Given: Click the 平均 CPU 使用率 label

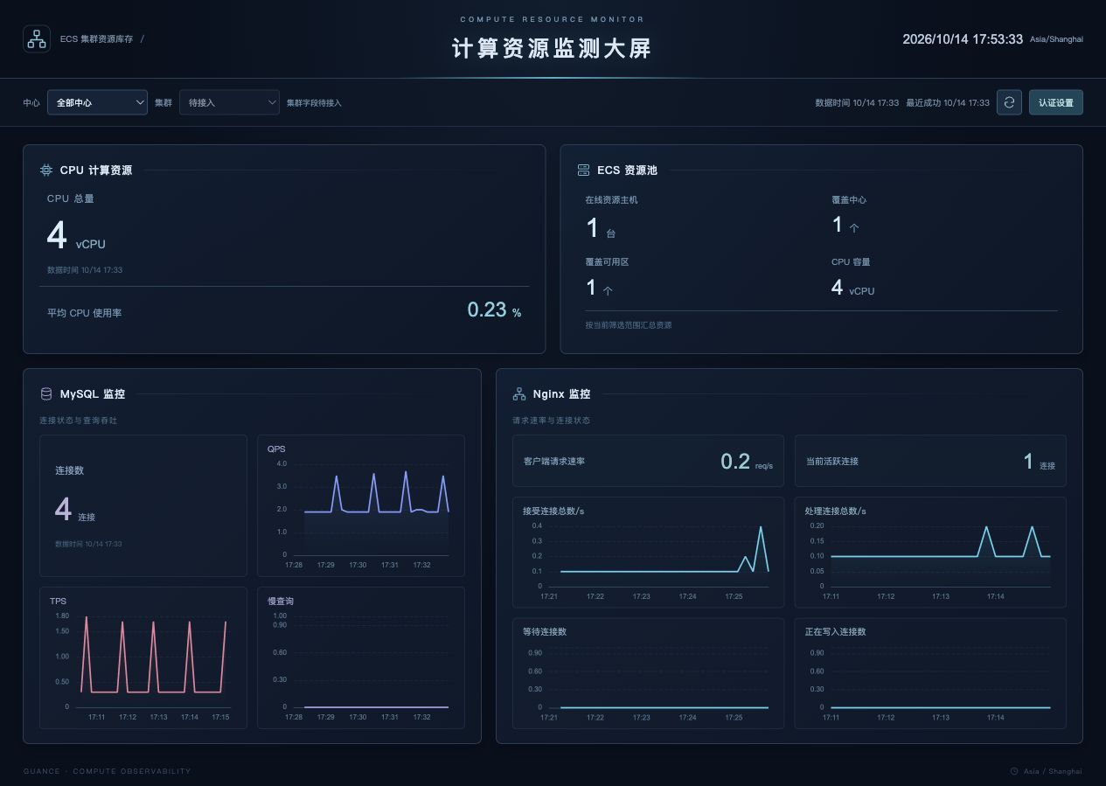Looking at the screenshot, I should click(x=84, y=313).
